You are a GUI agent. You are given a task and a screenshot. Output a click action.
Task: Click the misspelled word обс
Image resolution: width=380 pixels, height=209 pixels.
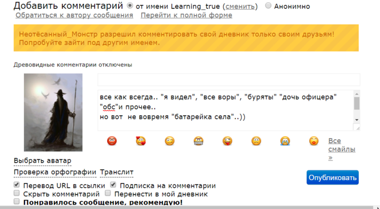(x=109, y=107)
